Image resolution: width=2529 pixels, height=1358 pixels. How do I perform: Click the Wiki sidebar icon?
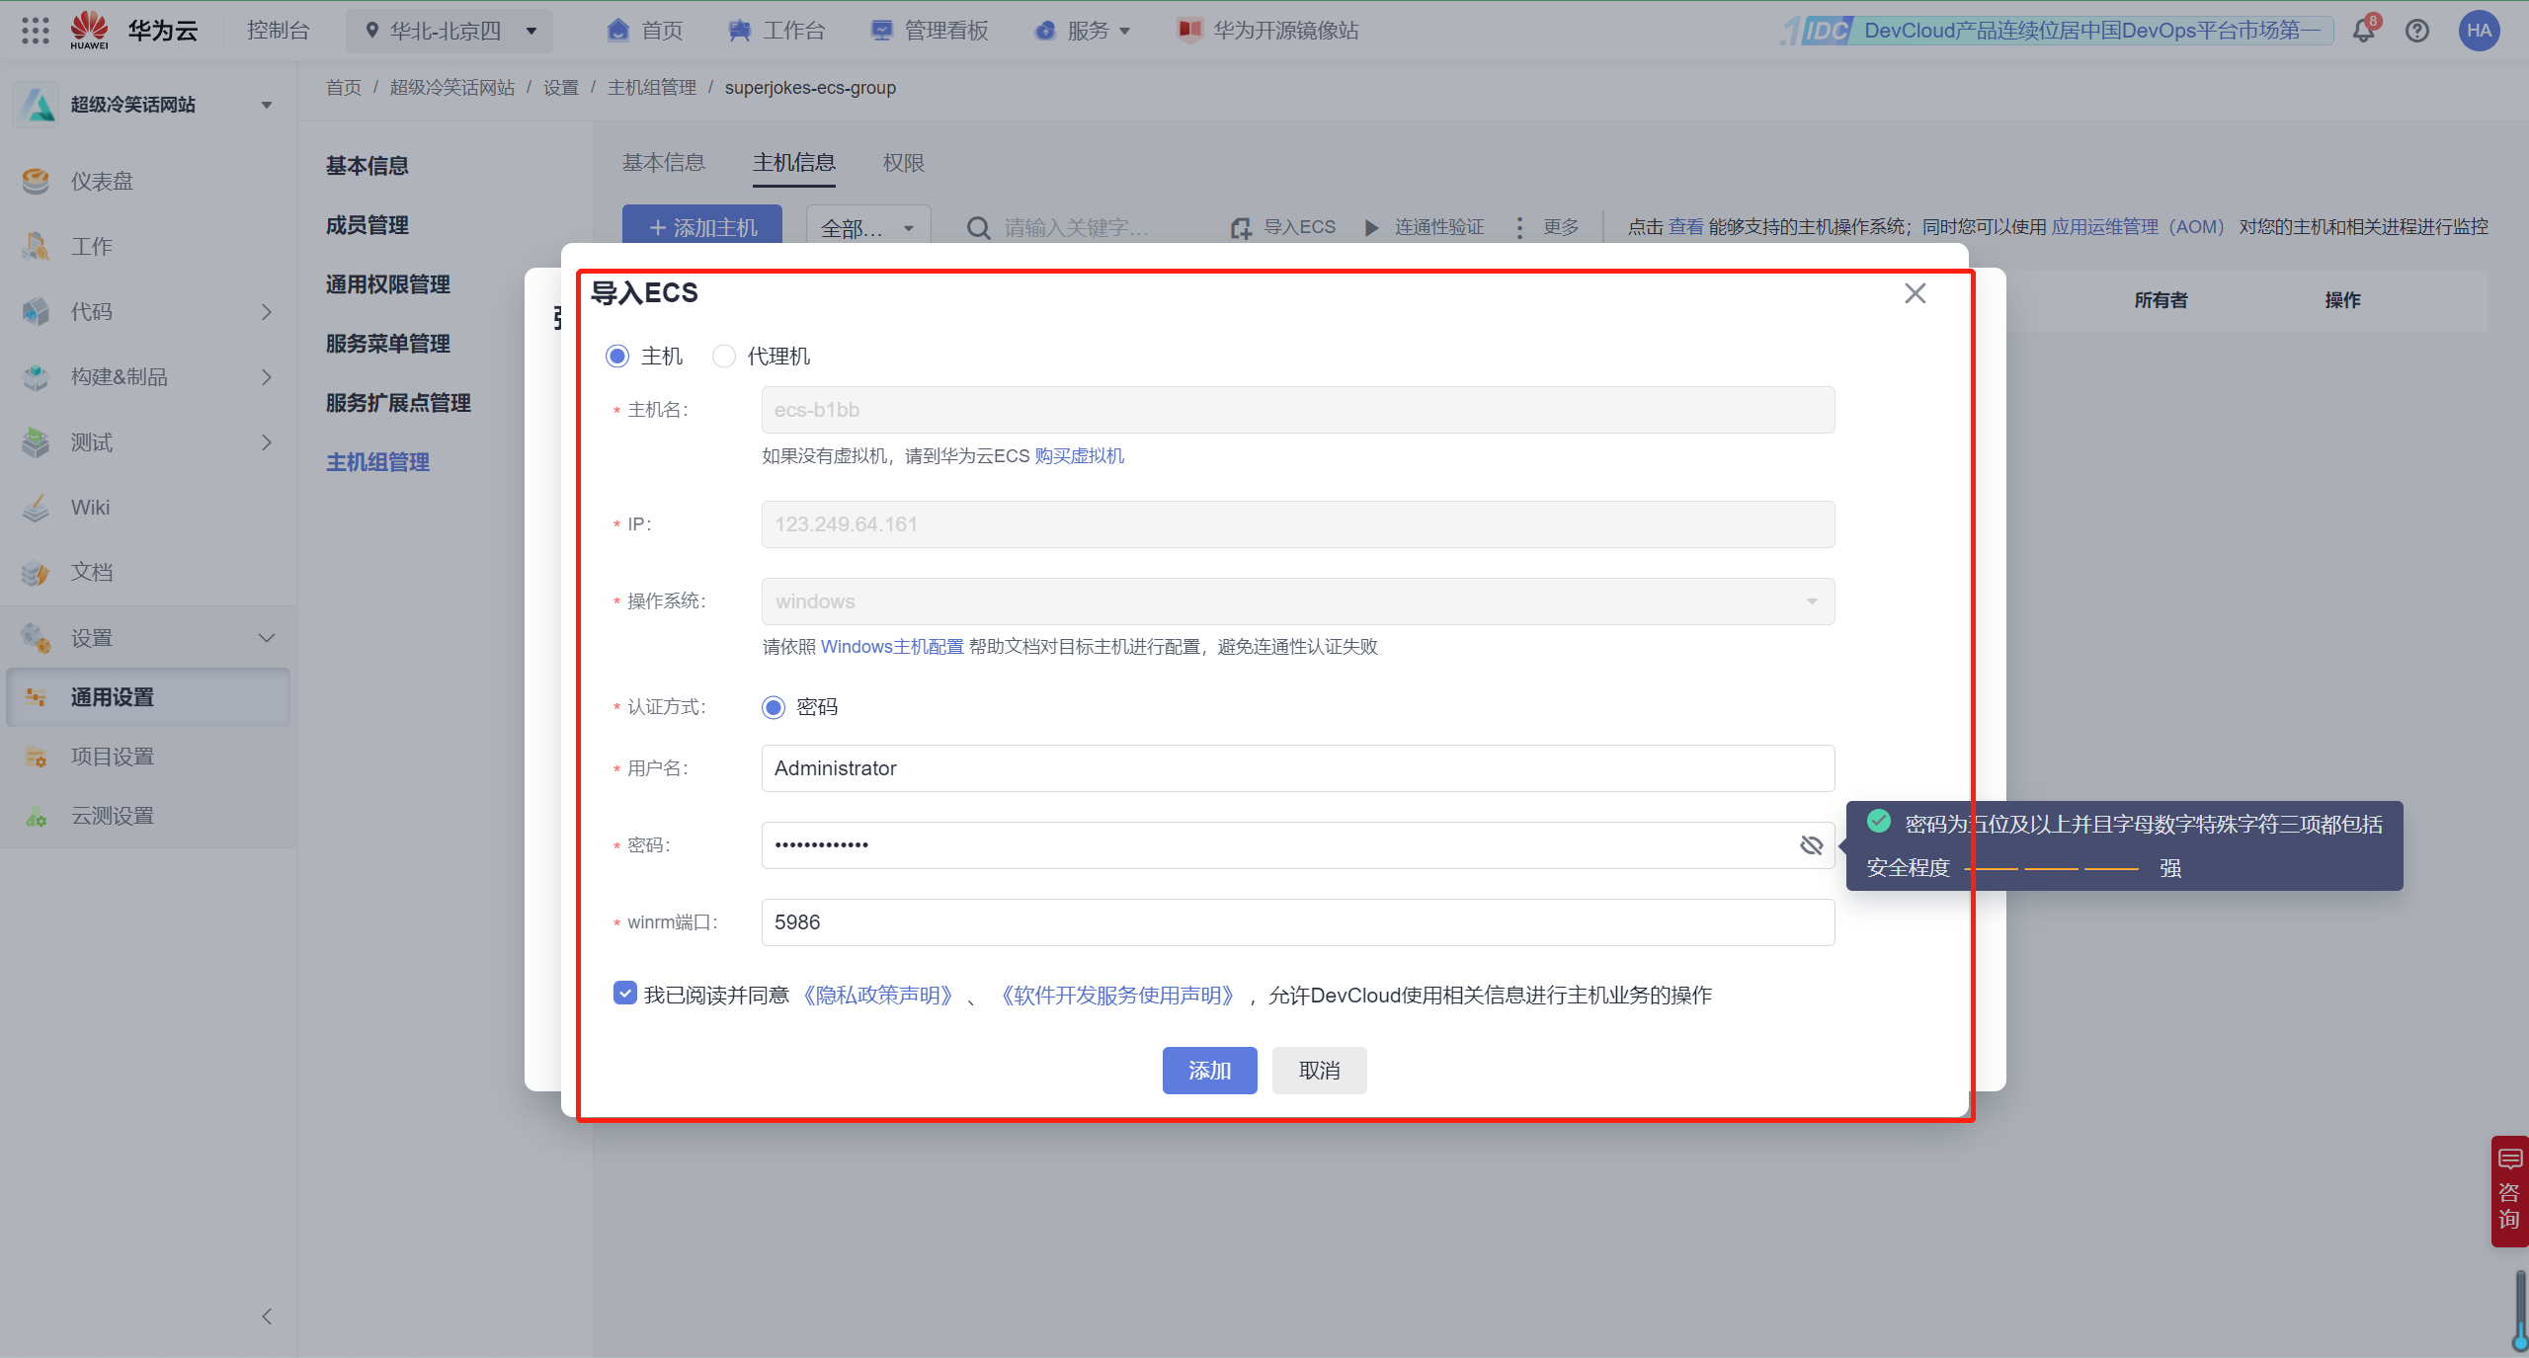pos(36,507)
